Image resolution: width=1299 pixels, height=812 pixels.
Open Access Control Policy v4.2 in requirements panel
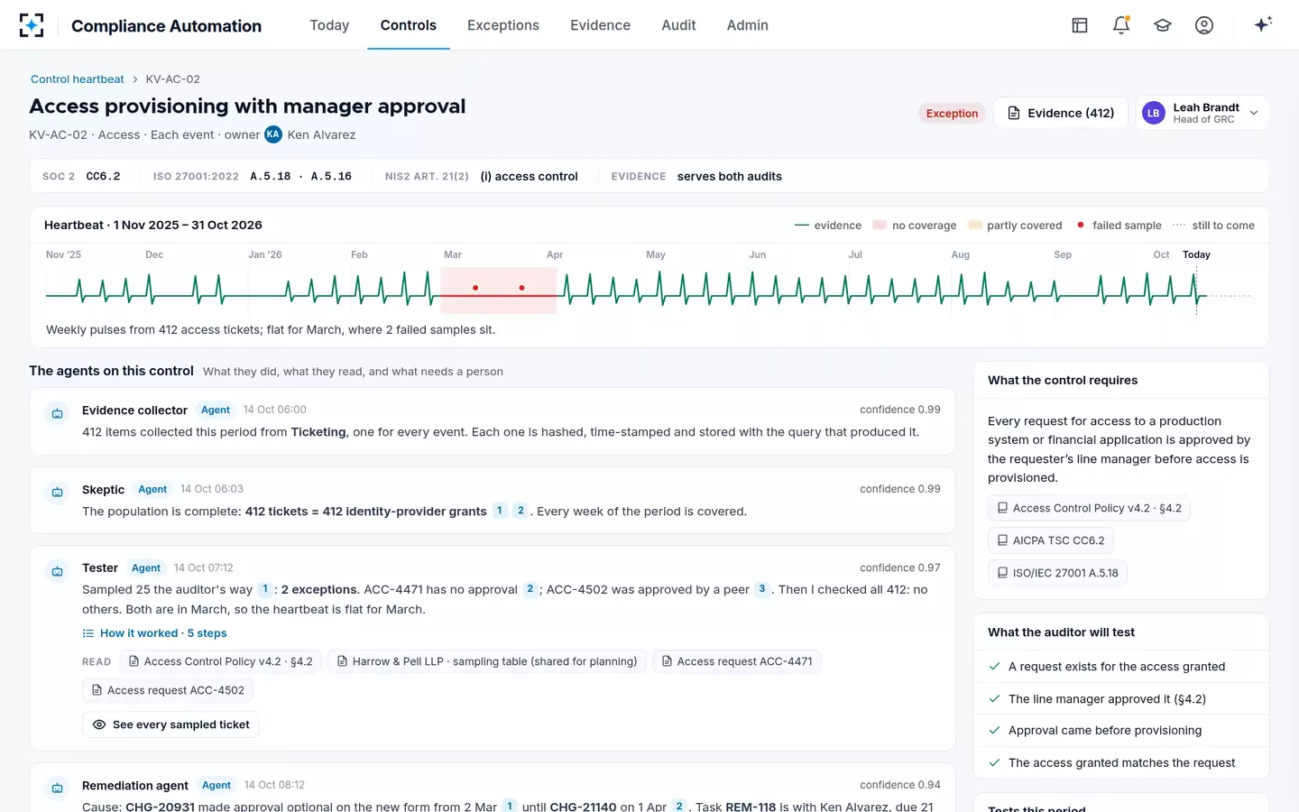[x=1089, y=508]
